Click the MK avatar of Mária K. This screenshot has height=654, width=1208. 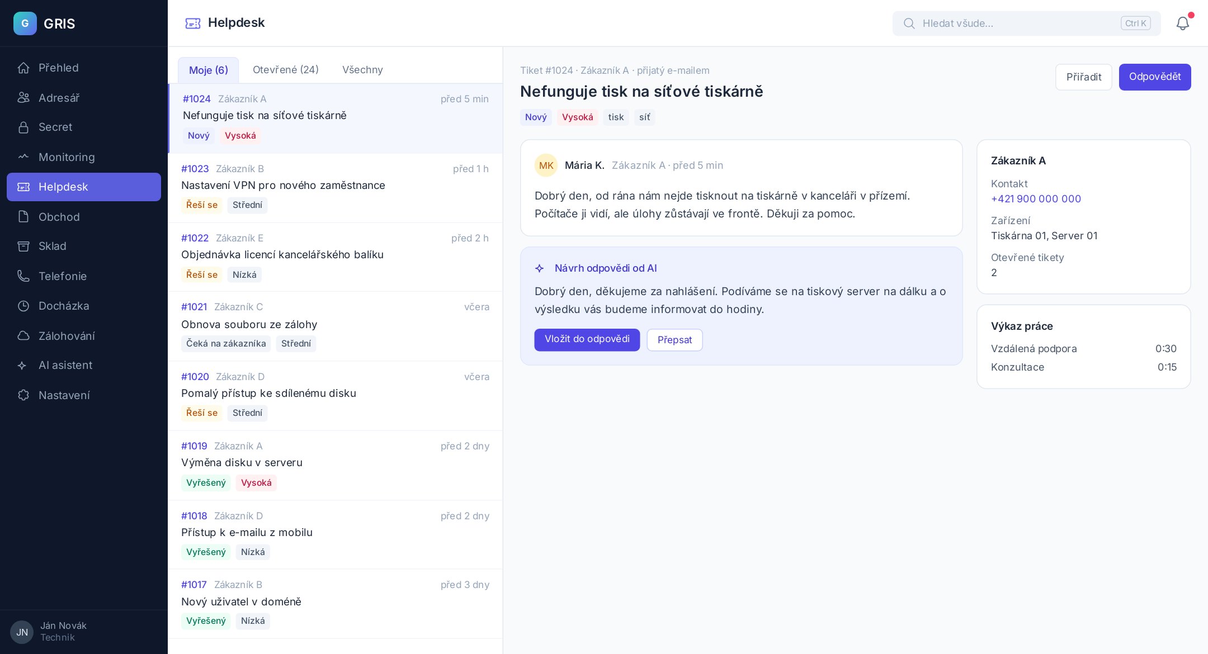click(x=546, y=165)
